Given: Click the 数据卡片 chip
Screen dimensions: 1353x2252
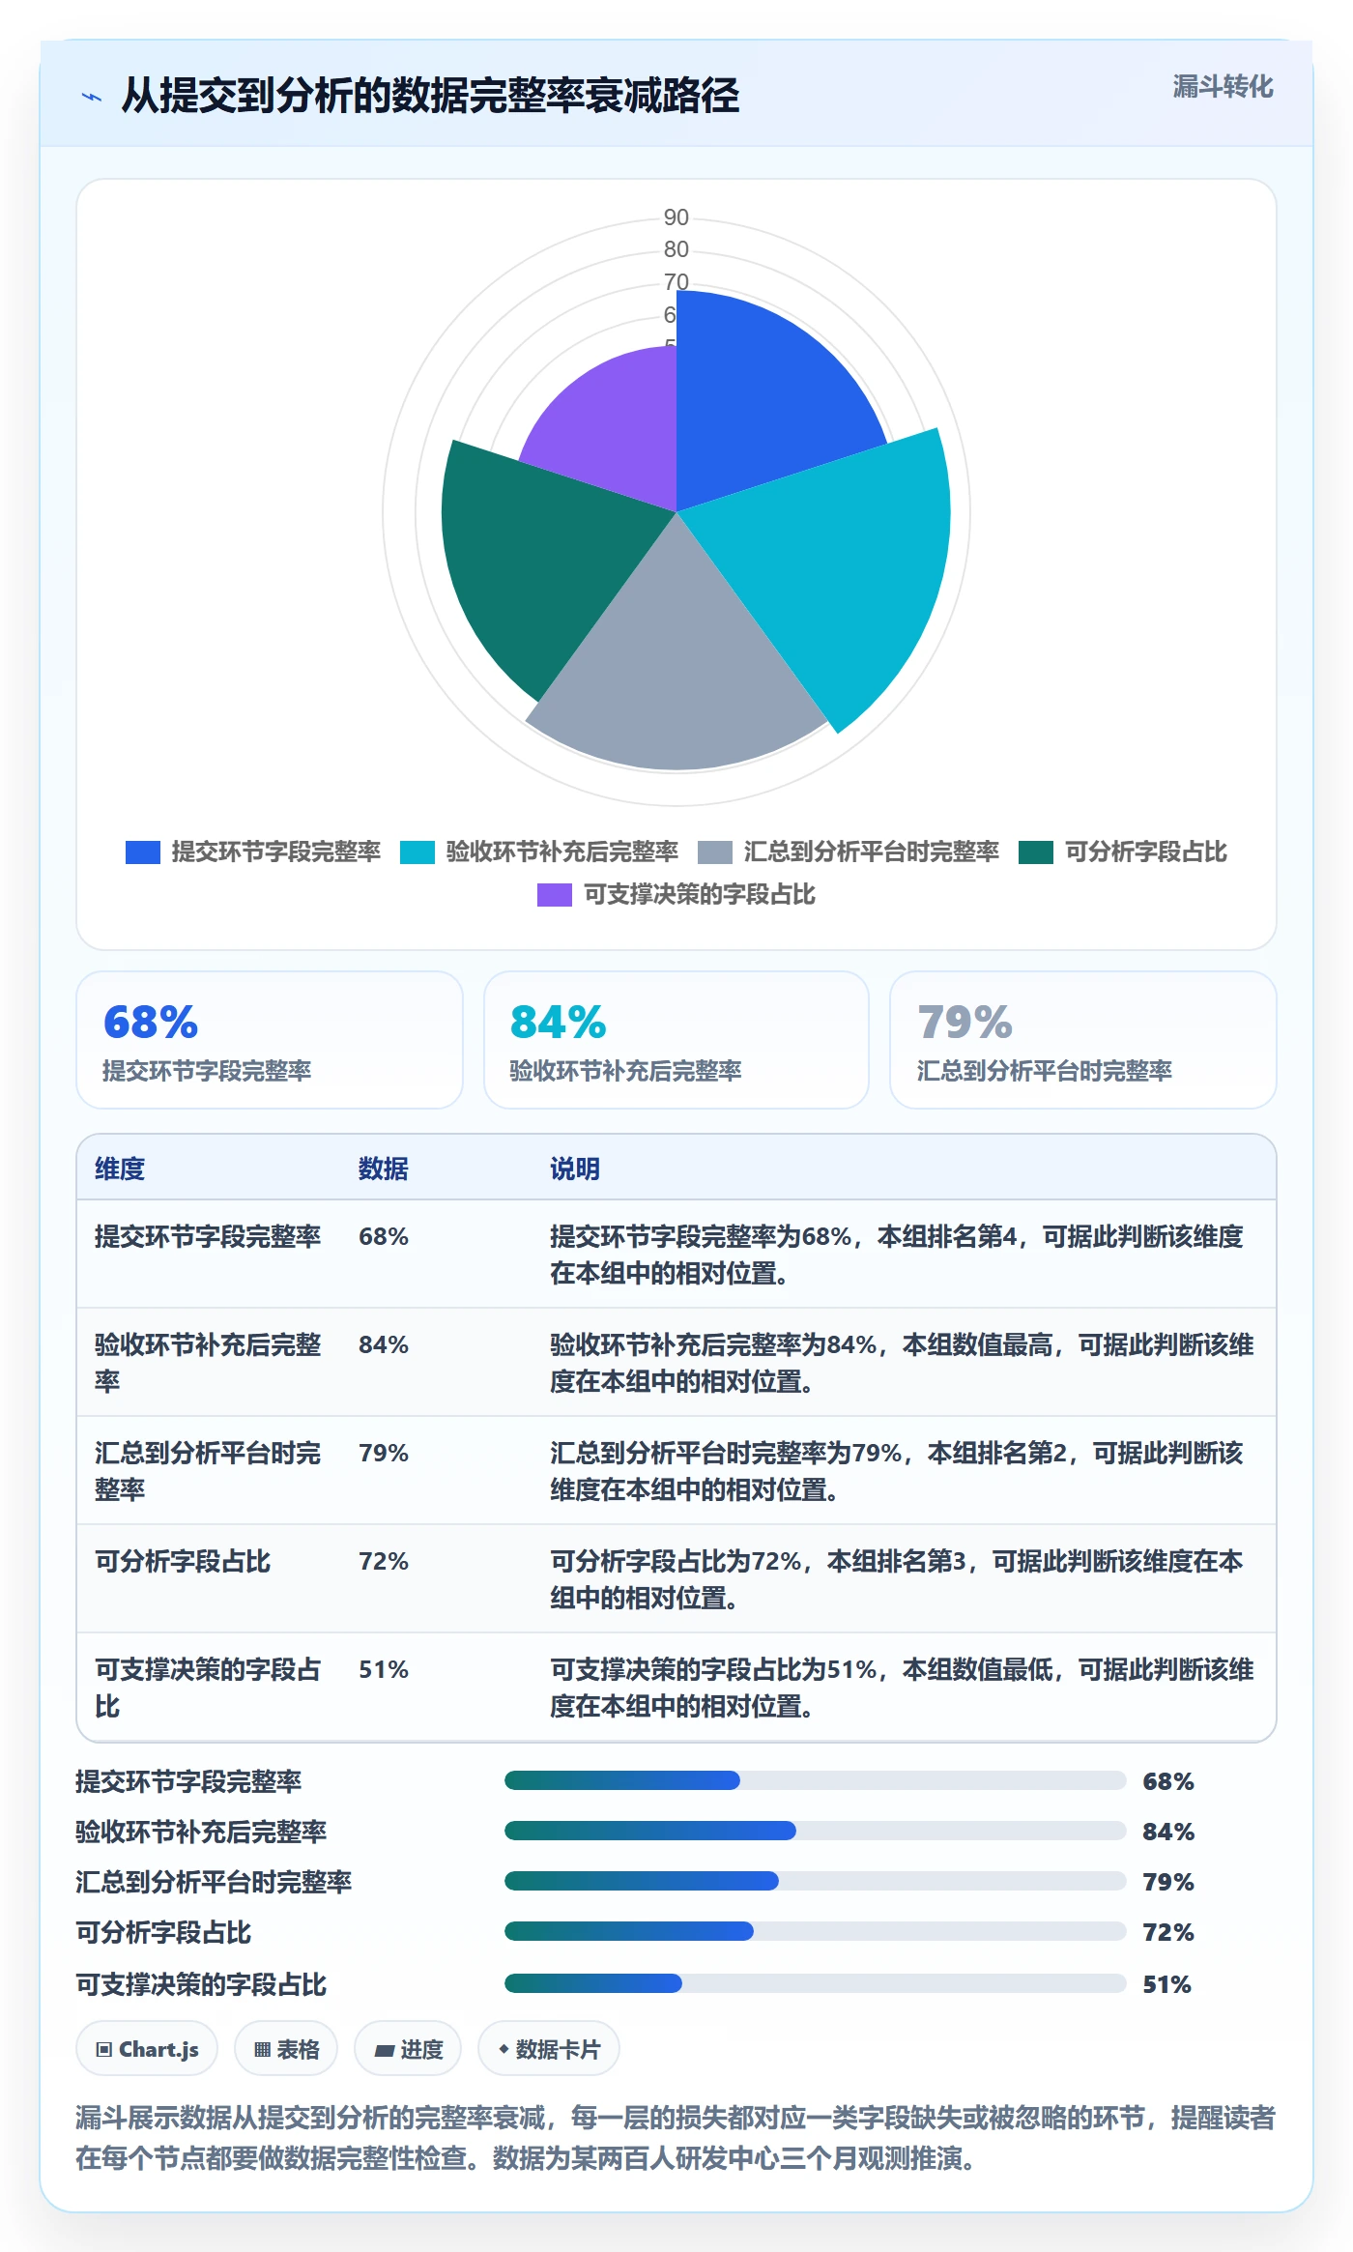Looking at the screenshot, I should coord(549,2048).
